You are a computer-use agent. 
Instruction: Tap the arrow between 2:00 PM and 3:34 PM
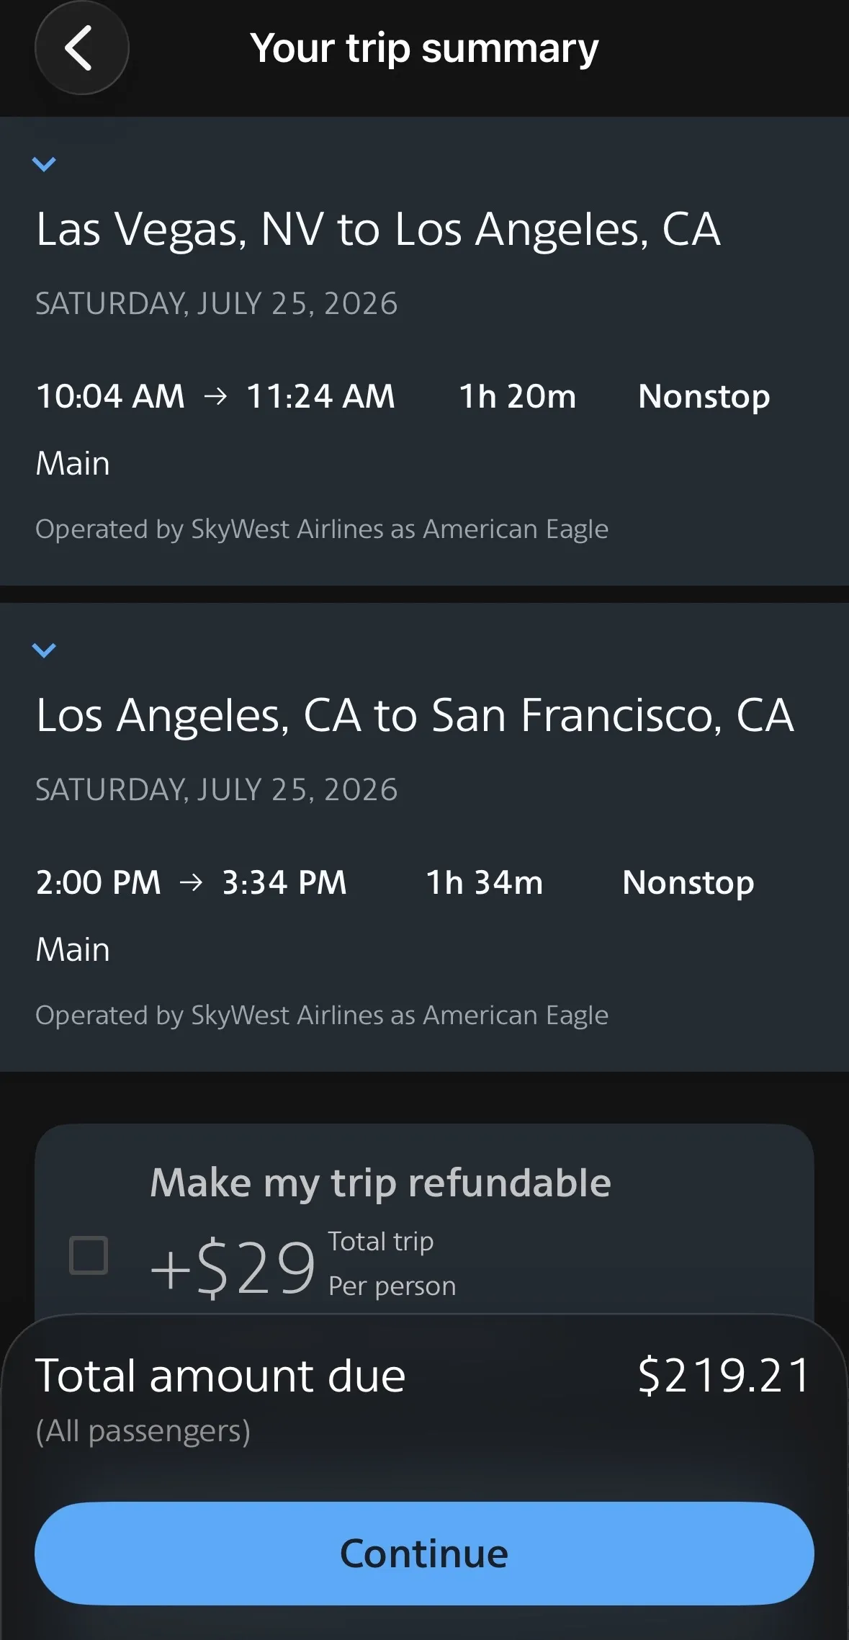[191, 882]
